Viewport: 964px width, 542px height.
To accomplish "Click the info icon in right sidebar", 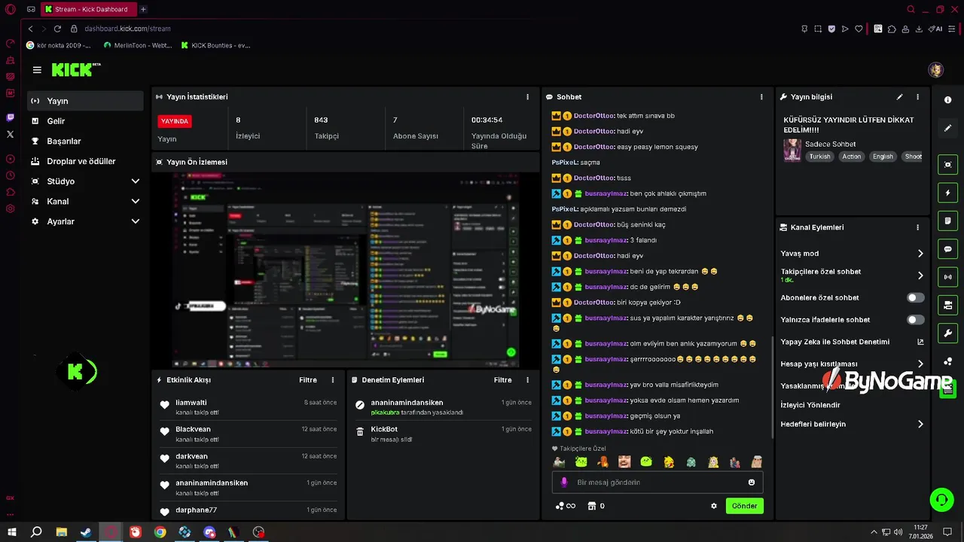I will click(x=947, y=99).
